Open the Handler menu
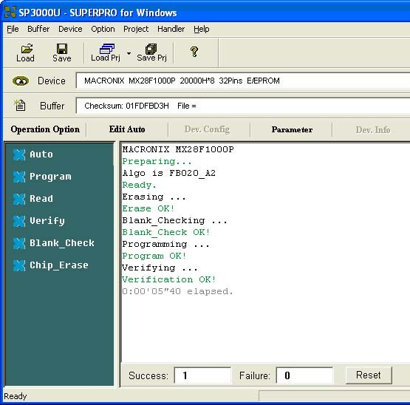Image resolution: width=410 pixels, height=405 pixels. [x=171, y=29]
